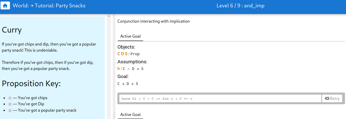Screen dimensions: 346x119
Task: Click the Curry heading
Action: (12, 30)
